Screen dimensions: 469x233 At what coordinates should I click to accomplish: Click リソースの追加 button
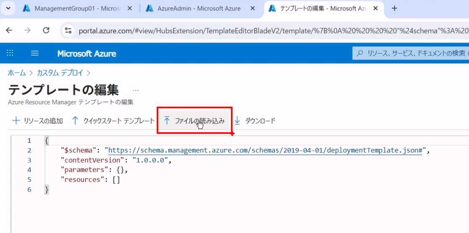[38, 121]
